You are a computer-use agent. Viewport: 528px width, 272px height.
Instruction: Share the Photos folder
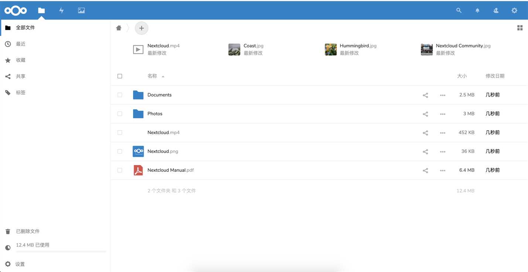[425, 114]
